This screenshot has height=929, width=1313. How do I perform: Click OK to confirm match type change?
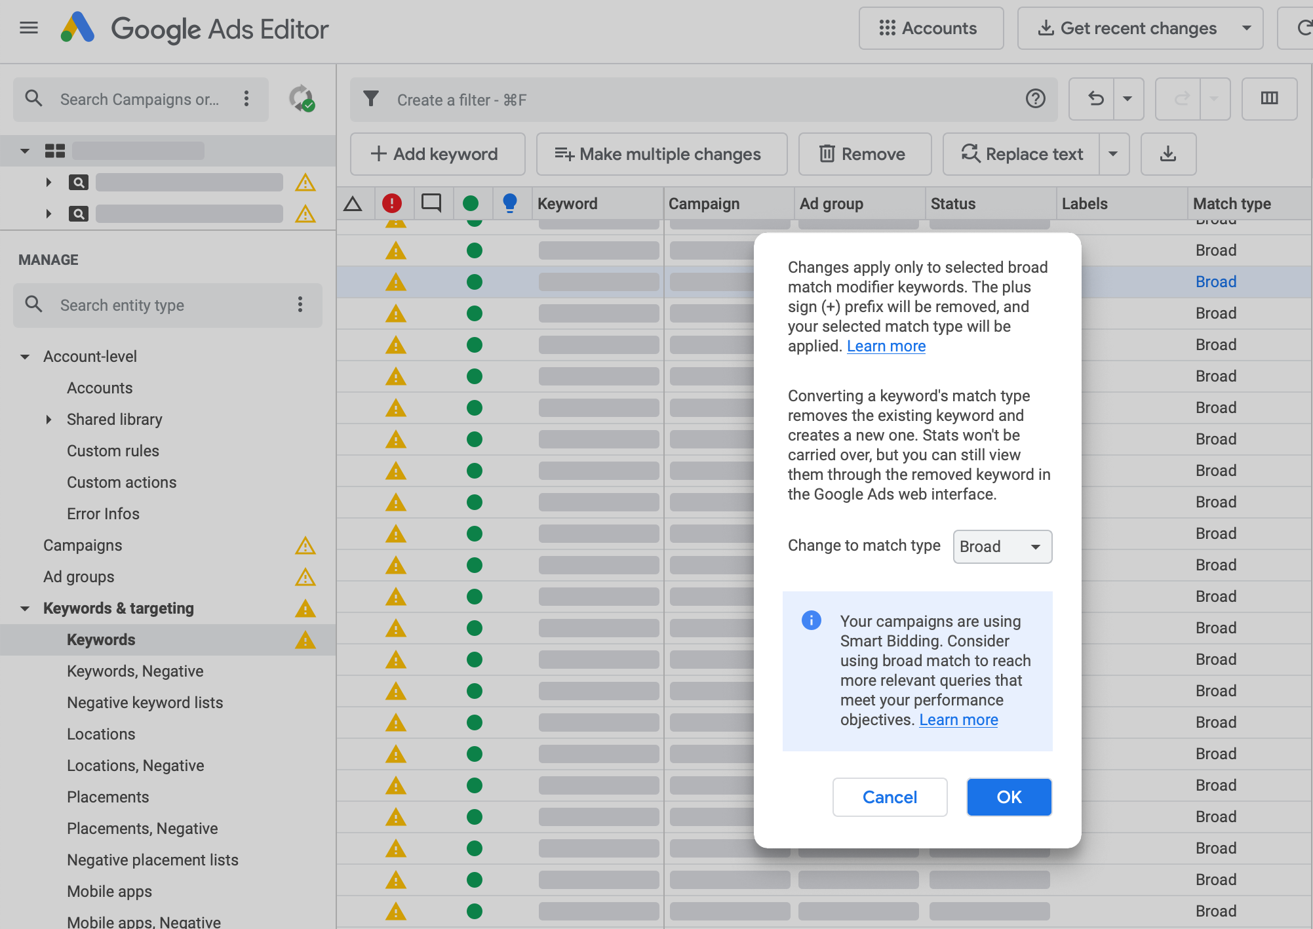(1009, 797)
